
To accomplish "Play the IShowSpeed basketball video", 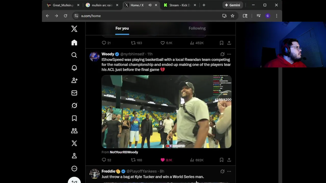I will point(167,112).
